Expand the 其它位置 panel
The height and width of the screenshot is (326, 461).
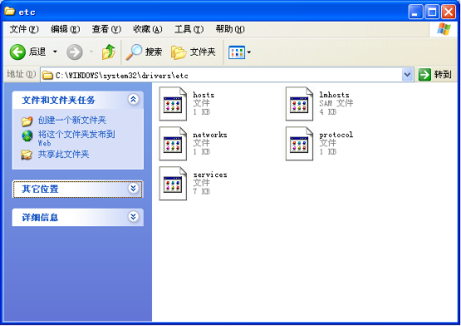click(133, 189)
